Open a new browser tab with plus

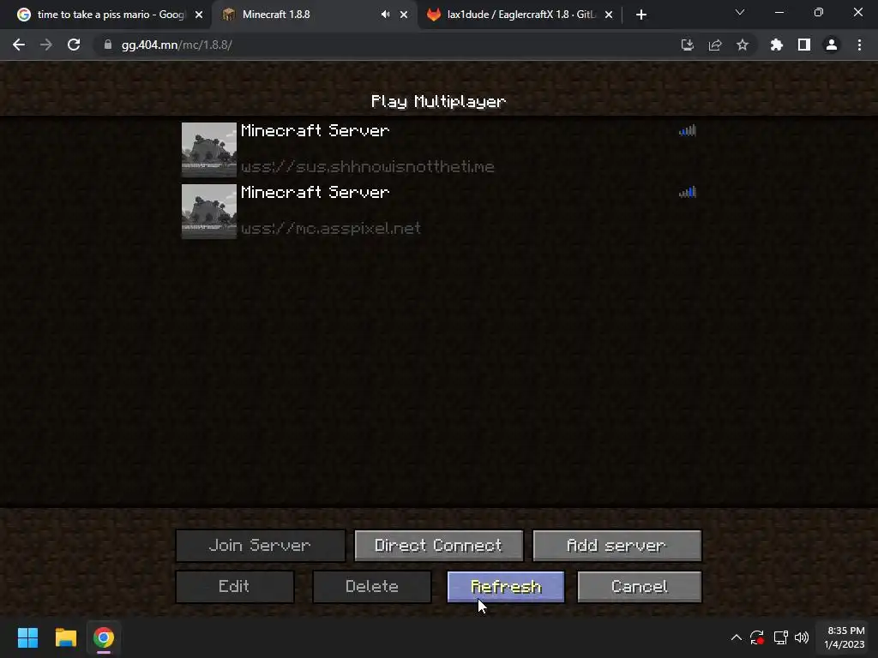pos(641,15)
